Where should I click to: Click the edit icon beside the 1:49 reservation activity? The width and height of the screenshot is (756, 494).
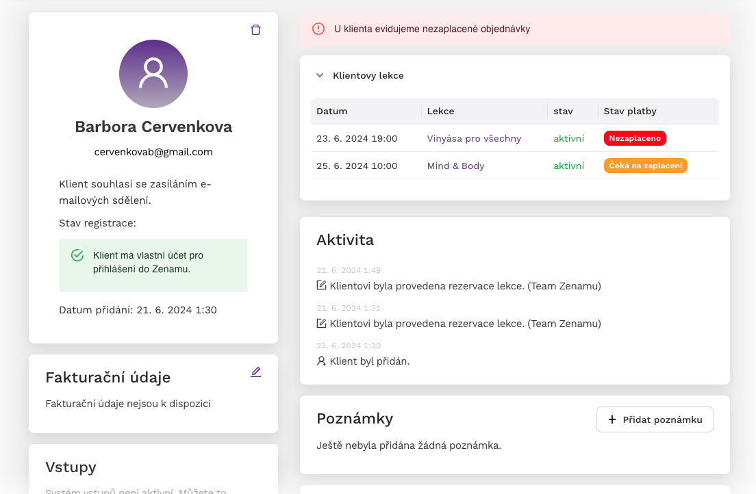pyautogui.click(x=321, y=286)
